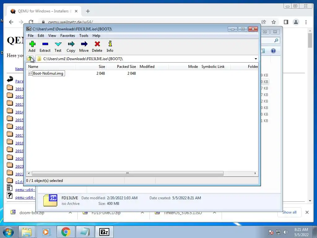Click the Explorer window help icon
317x238 pixels.
coord(273,51)
